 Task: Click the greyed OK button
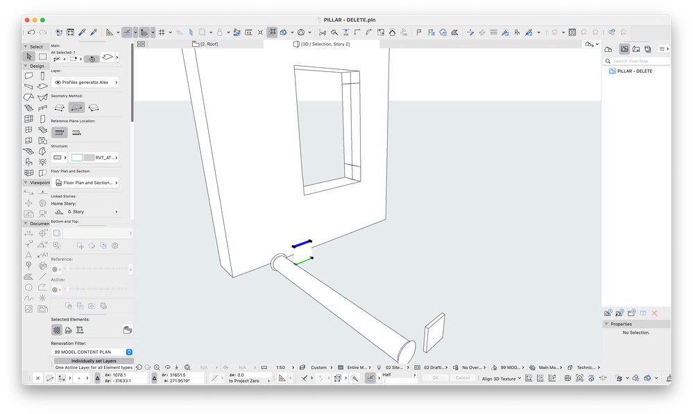coord(436,378)
